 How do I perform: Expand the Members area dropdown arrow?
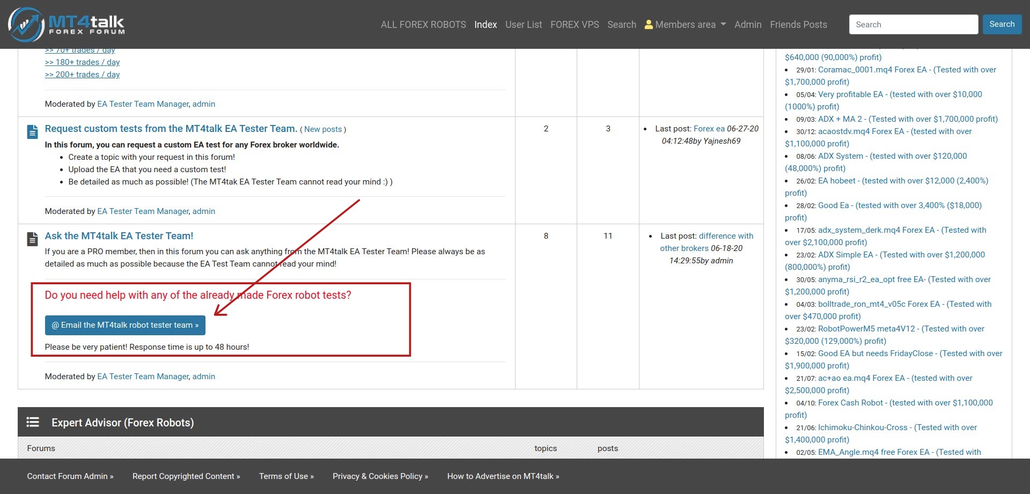pos(723,25)
